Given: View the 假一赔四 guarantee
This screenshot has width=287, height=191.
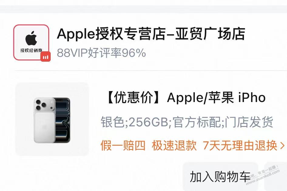Looking at the screenshot, I should point(123,145).
